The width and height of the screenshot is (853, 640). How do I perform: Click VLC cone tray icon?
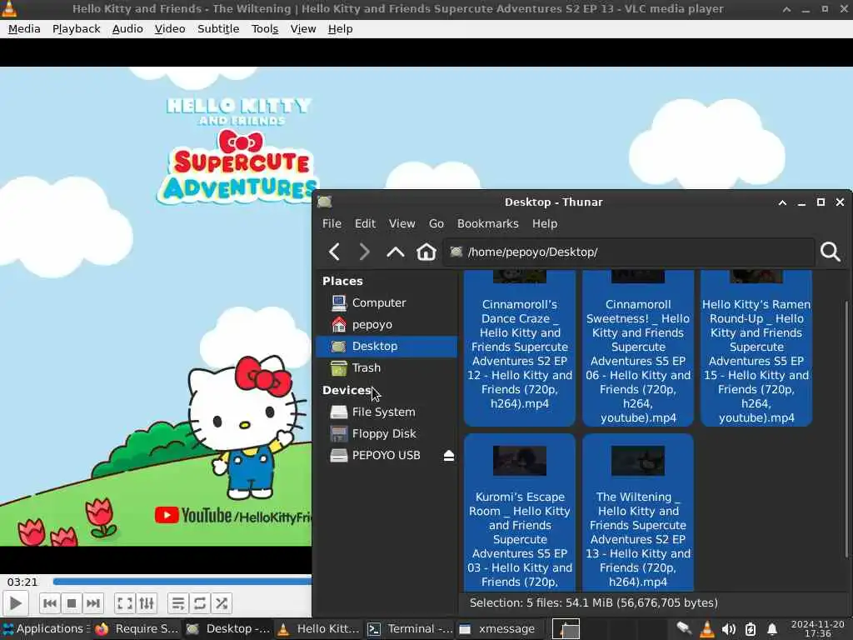tap(706, 629)
